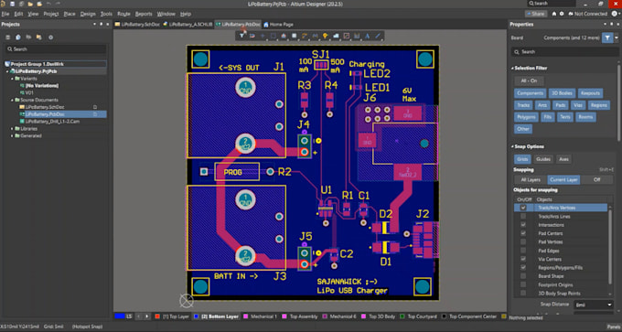Choose the Interactive Routing tool in active bar
Image resolution: width=622 pixels, height=332 pixels.
[x=305, y=36]
